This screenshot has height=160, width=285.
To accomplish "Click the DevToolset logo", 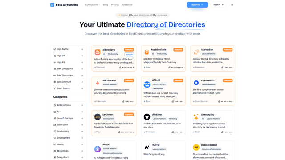I will [x=98, y=117].
